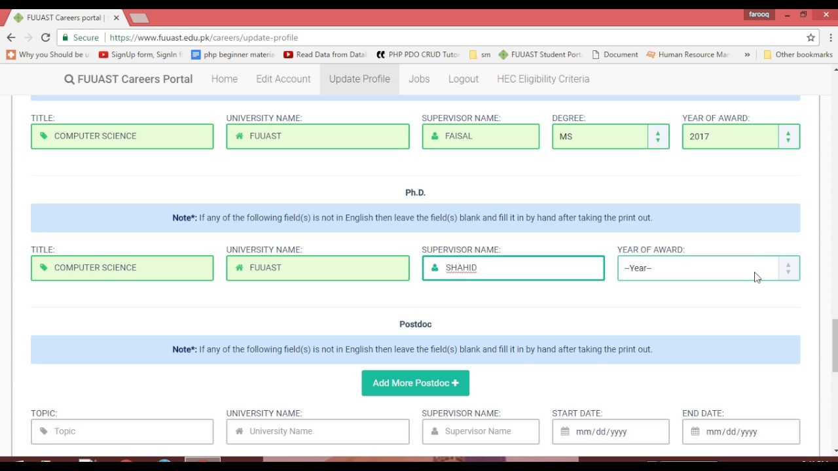The width and height of the screenshot is (838, 471).
Task: Click the person icon in Postdoc Supervisor Name field
Action: [435, 431]
